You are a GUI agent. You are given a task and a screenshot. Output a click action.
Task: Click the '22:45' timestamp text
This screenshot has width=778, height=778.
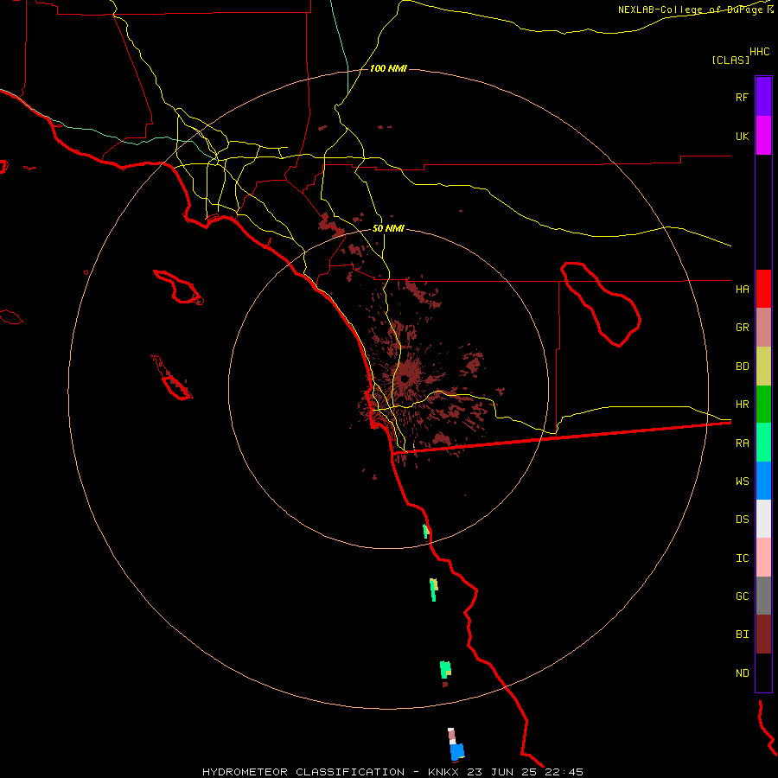click(564, 772)
